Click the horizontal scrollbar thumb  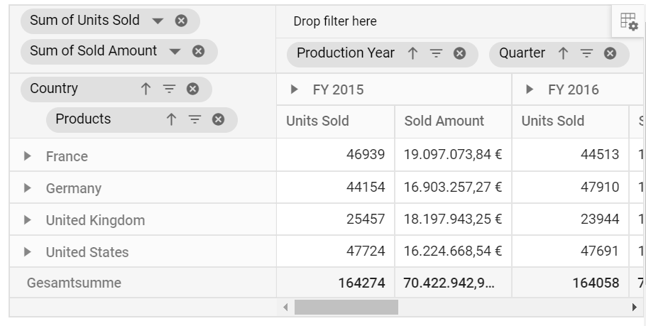tap(346, 307)
